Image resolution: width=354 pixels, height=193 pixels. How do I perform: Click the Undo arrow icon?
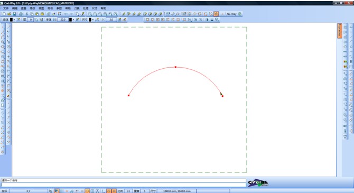[x=66, y=14]
